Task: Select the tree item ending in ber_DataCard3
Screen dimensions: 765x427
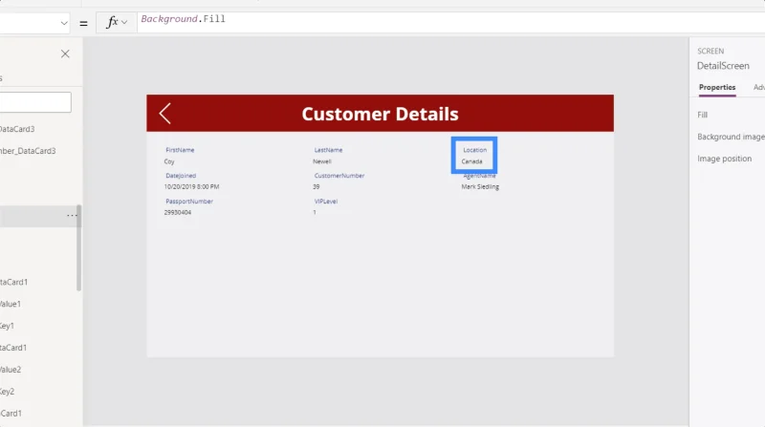Action: click(28, 151)
